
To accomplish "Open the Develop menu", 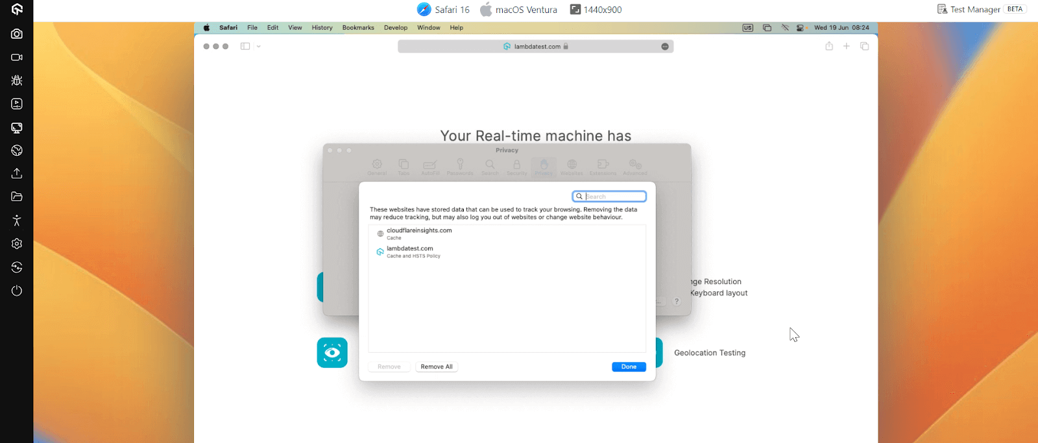I will [396, 28].
